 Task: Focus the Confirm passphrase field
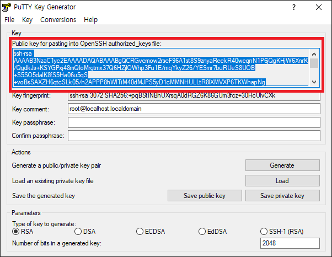194,136
